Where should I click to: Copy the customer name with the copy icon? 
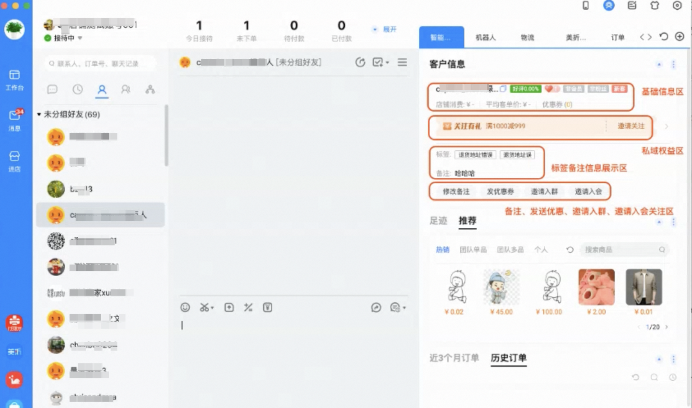coord(503,89)
